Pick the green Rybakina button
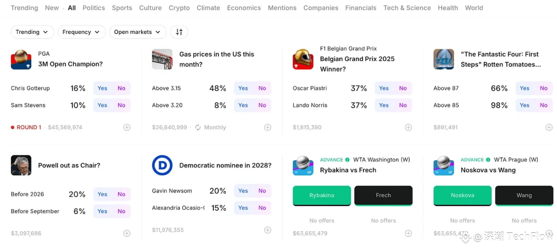The image size is (557, 248). click(322, 195)
